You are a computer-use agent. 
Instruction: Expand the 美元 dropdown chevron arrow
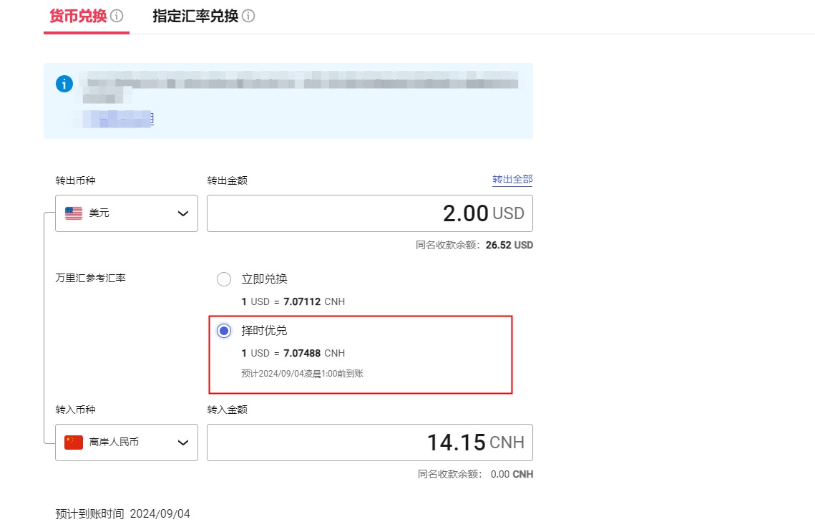pyautogui.click(x=182, y=213)
